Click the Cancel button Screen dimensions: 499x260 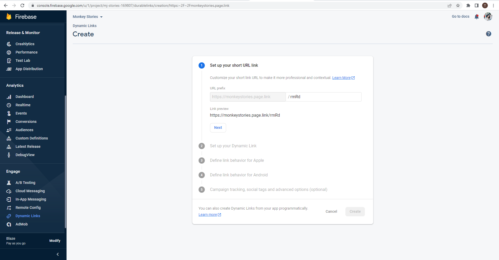tap(331, 211)
